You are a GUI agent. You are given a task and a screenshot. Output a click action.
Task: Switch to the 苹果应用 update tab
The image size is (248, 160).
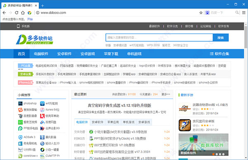point(113,122)
